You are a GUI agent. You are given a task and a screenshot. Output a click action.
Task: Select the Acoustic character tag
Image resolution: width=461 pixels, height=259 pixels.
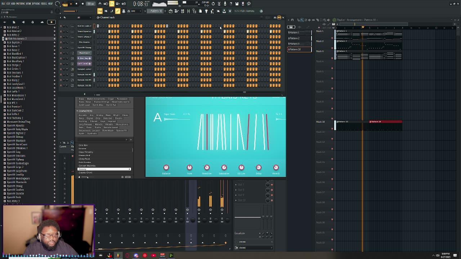[83, 115]
